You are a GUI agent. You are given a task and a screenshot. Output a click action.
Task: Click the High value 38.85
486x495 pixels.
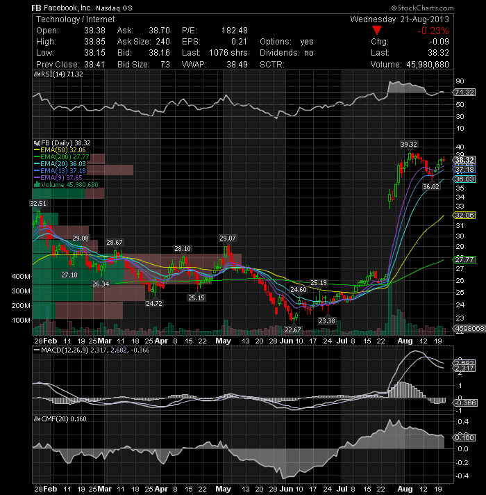tap(94, 42)
